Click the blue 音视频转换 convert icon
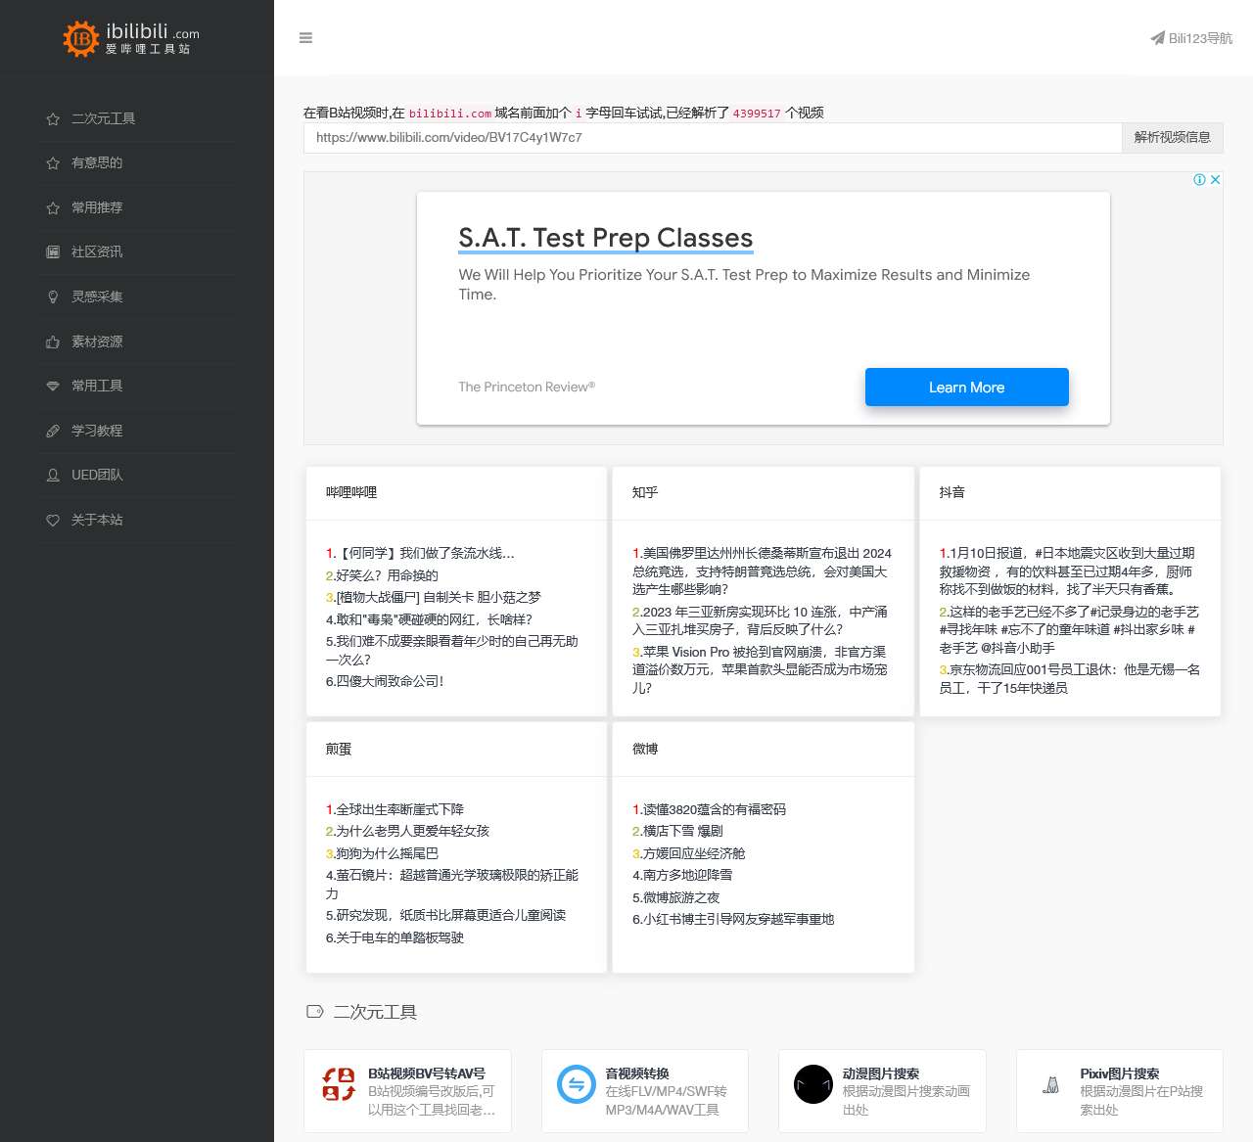1253x1142 pixels. point(576,1084)
